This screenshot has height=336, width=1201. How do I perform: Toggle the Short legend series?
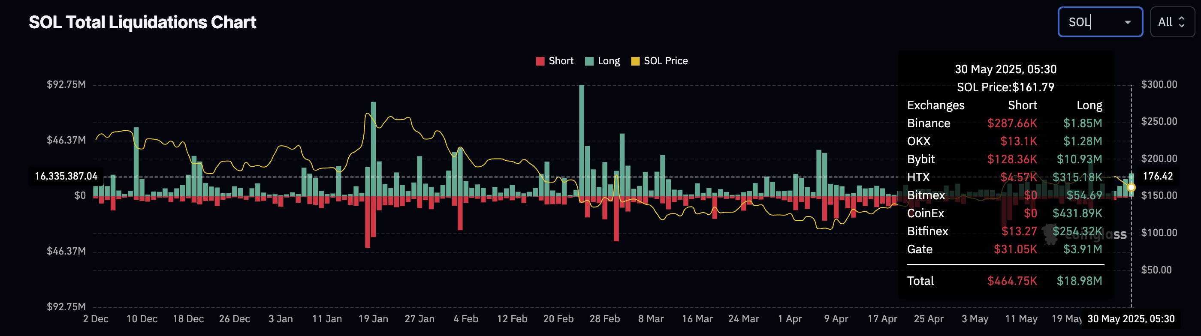point(554,61)
